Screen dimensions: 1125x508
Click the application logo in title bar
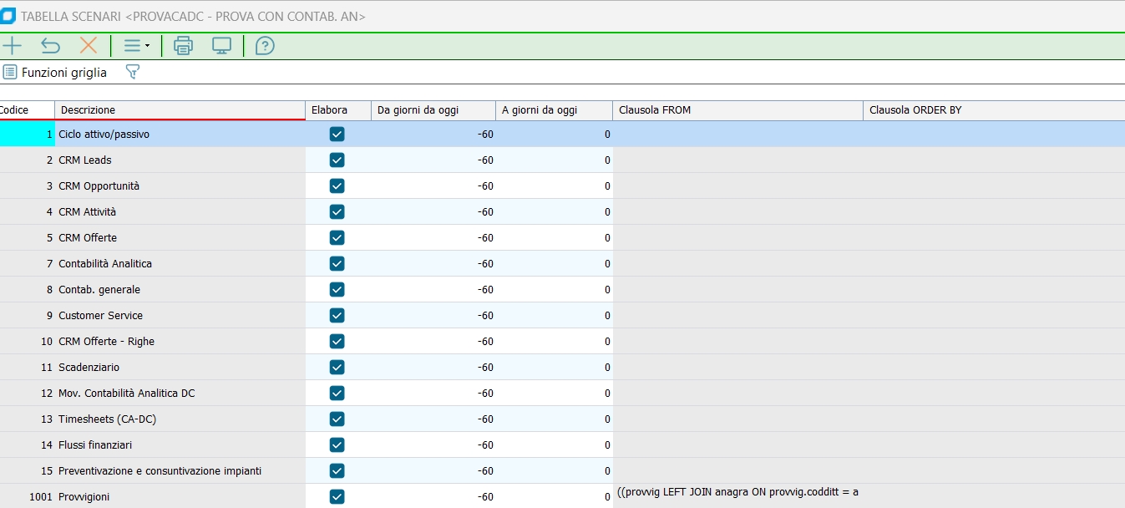pos(8,16)
